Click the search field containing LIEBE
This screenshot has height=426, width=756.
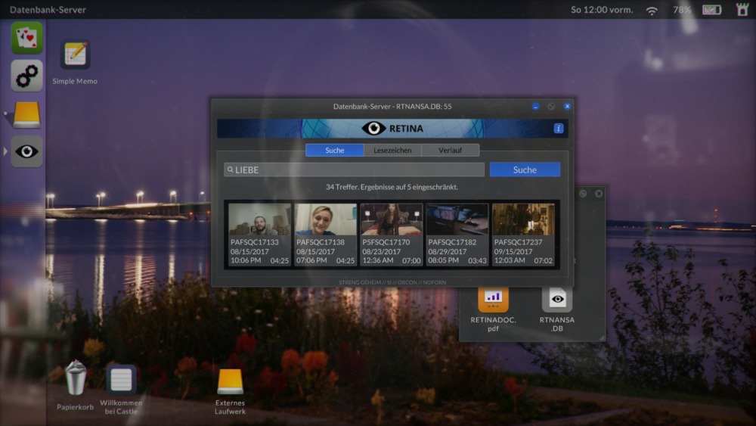pyautogui.click(x=354, y=170)
